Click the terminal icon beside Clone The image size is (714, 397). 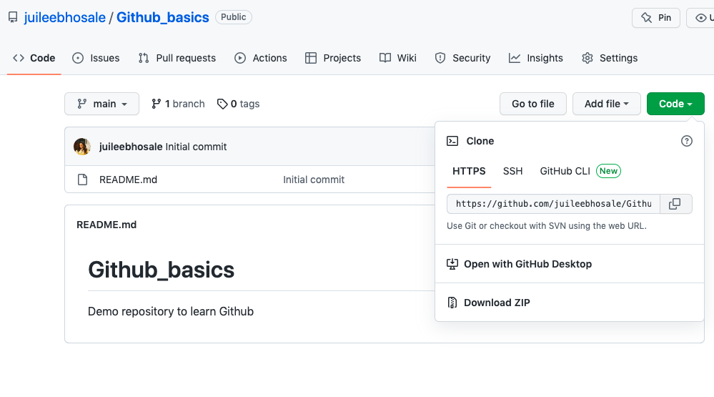click(x=452, y=141)
